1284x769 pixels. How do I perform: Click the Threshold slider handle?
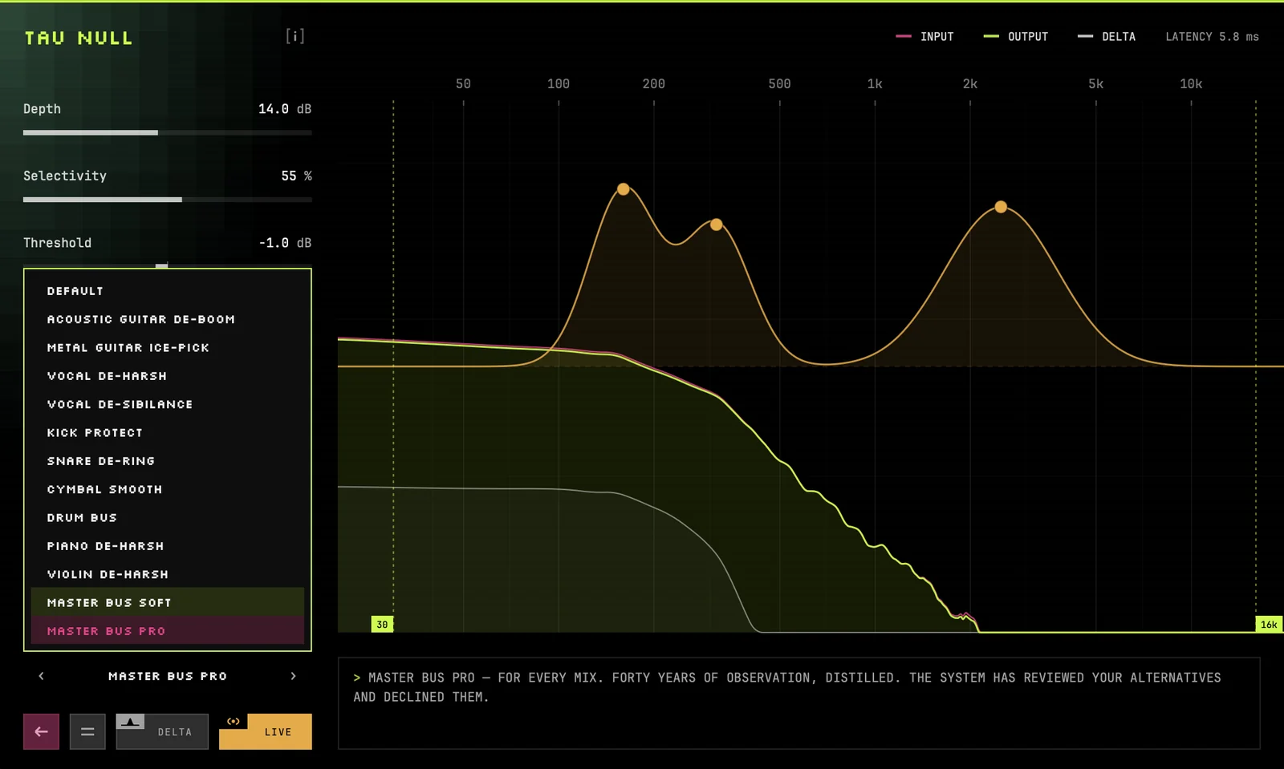click(161, 265)
